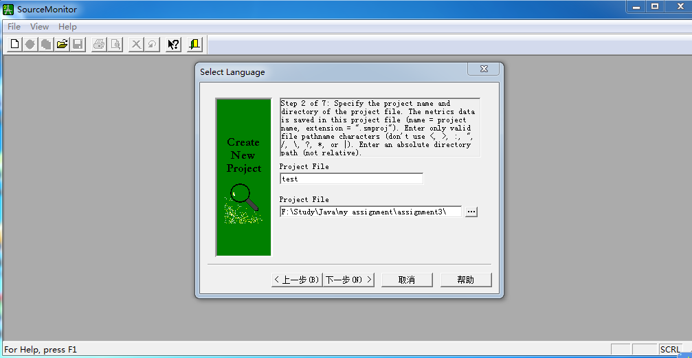Open the File menu
This screenshot has height=358, width=692.
14,27
